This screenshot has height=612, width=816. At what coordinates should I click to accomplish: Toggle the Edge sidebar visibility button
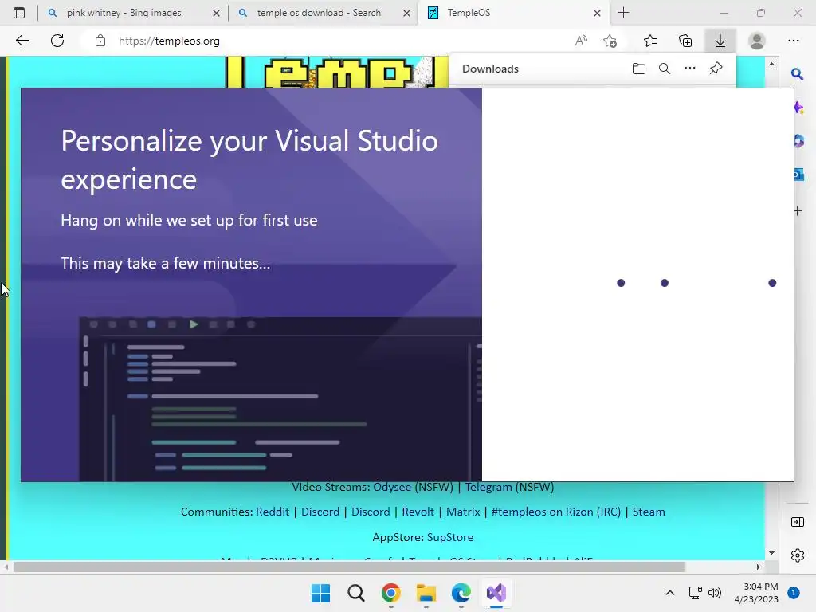[x=797, y=522]
